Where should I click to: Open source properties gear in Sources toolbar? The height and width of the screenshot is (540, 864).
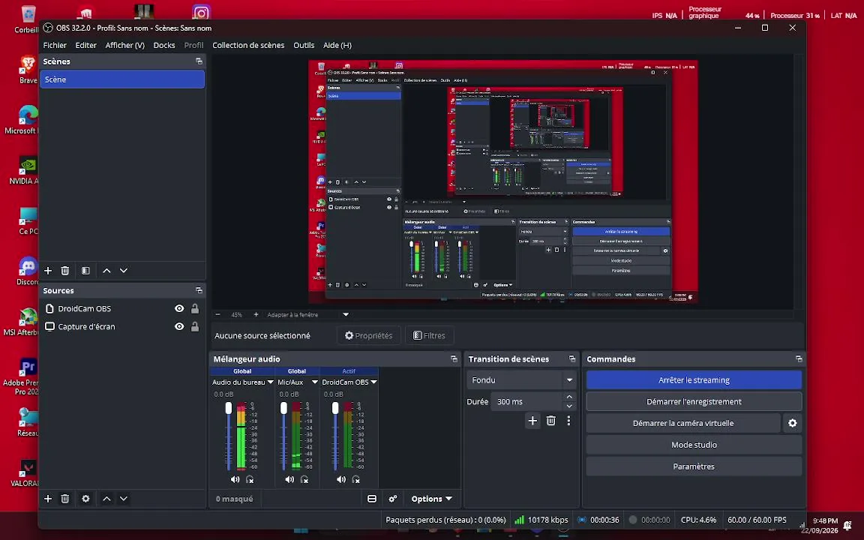click(x=85, y=499)
